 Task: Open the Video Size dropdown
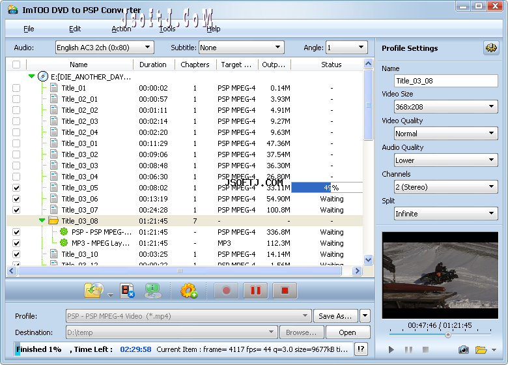pos(446,107)
